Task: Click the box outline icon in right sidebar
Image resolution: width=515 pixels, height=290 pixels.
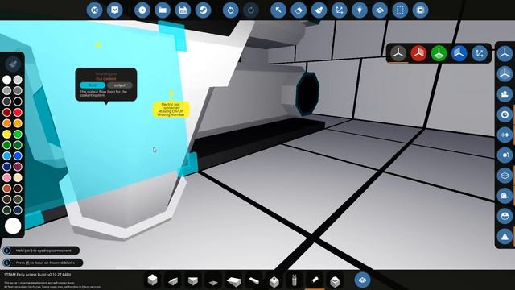Action: pos(505,176)
